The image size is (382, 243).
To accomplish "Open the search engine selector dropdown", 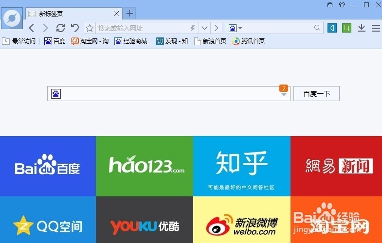I will (235, 28).
